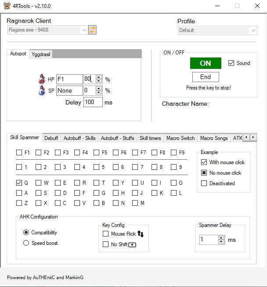Click the orange refresh client list icon

[92, 30]
